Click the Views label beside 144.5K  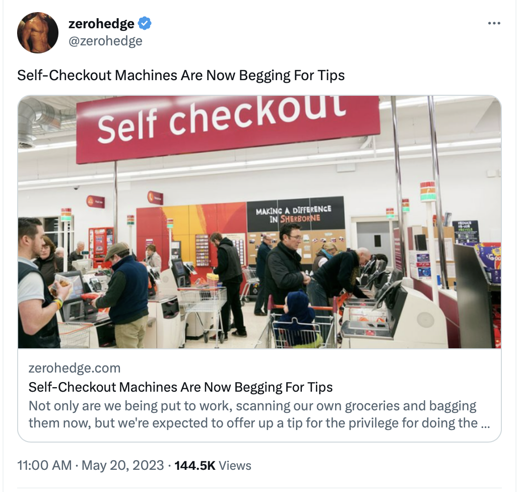point(235,465)
